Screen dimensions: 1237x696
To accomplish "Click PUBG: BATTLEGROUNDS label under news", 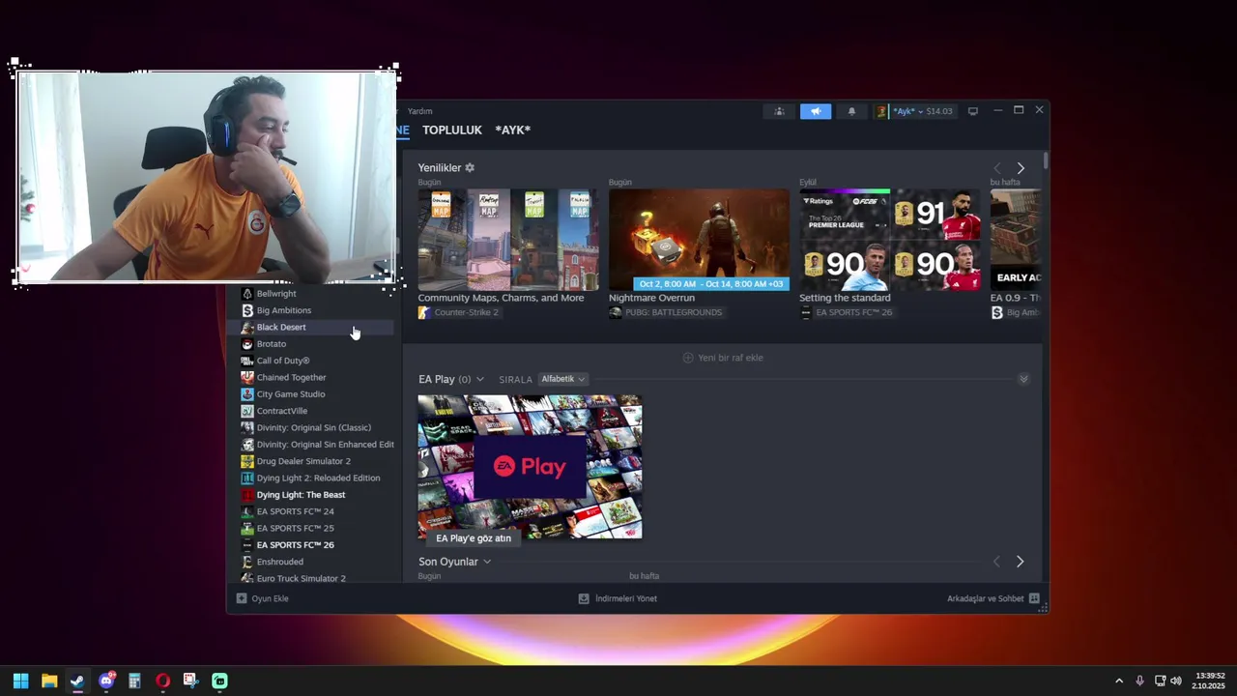I will pos(674,312).
